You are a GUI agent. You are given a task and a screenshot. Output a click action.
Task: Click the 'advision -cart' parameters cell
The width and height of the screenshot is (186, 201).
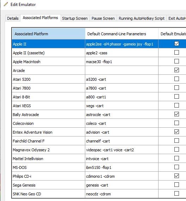[x=122, y=132]
